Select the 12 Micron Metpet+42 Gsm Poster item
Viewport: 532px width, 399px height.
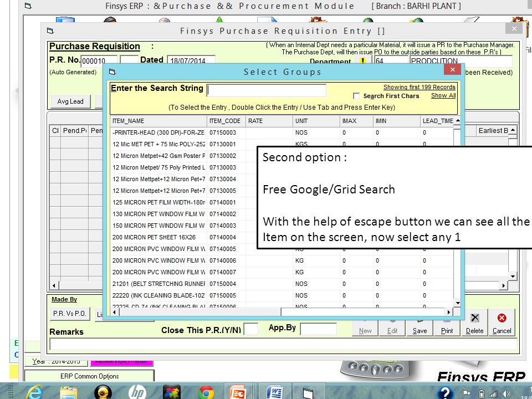158,156
